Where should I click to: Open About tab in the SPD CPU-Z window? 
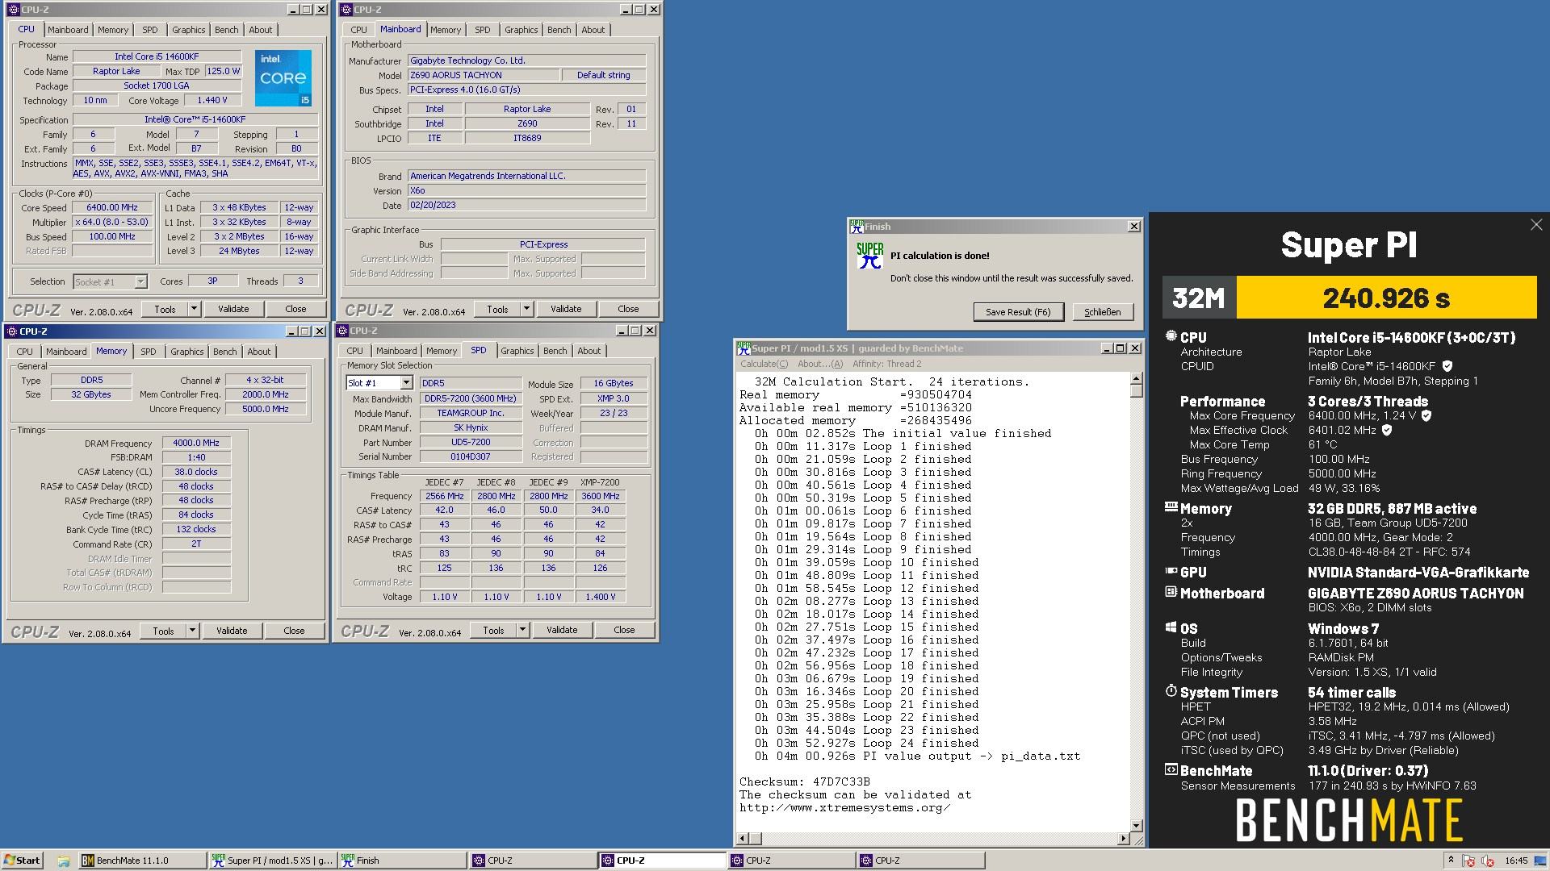(x=589, y=351)
